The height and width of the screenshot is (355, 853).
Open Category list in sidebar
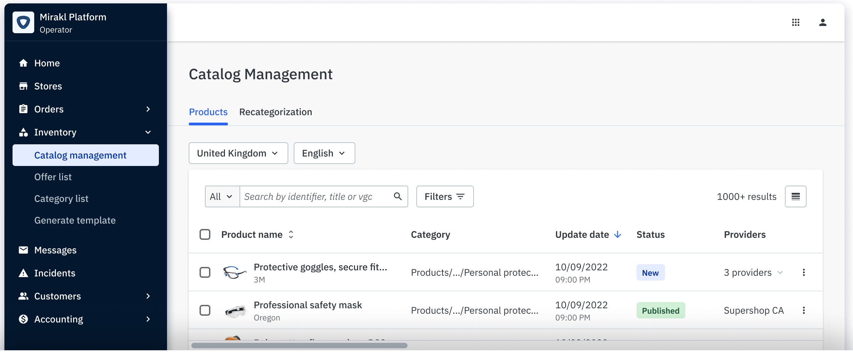point(61,199)
